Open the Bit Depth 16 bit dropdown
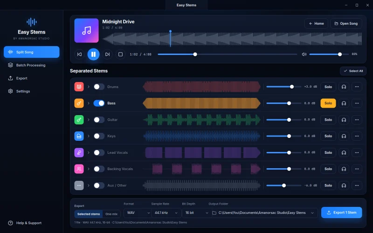 click(x=196, y=213)
